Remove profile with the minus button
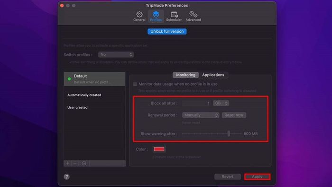The image size is (332, 187). 75,163
